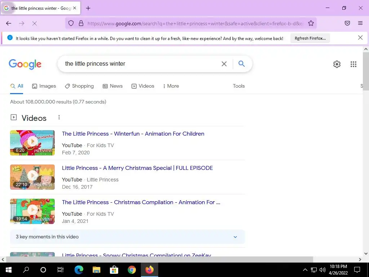
Task: Open the Google apps grid
Action: tap(354, 64)
